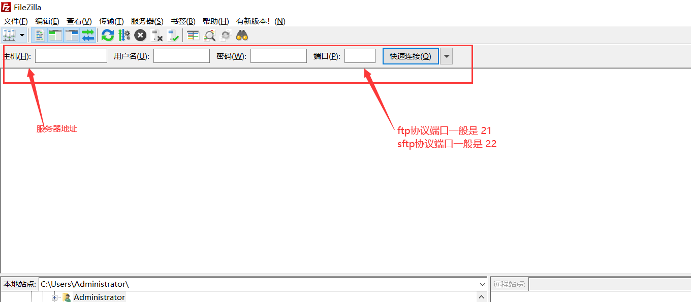Open the Site Manager dropdown arrow

click(22, 35)
